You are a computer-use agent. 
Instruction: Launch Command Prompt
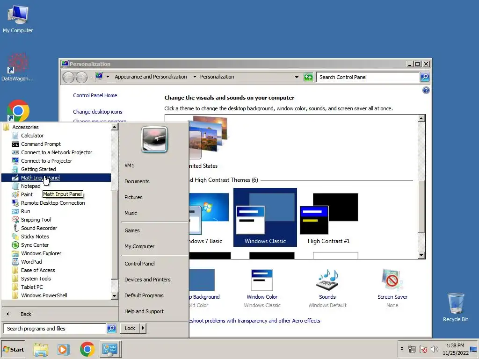pyautogui.click(x=41, y=144)
